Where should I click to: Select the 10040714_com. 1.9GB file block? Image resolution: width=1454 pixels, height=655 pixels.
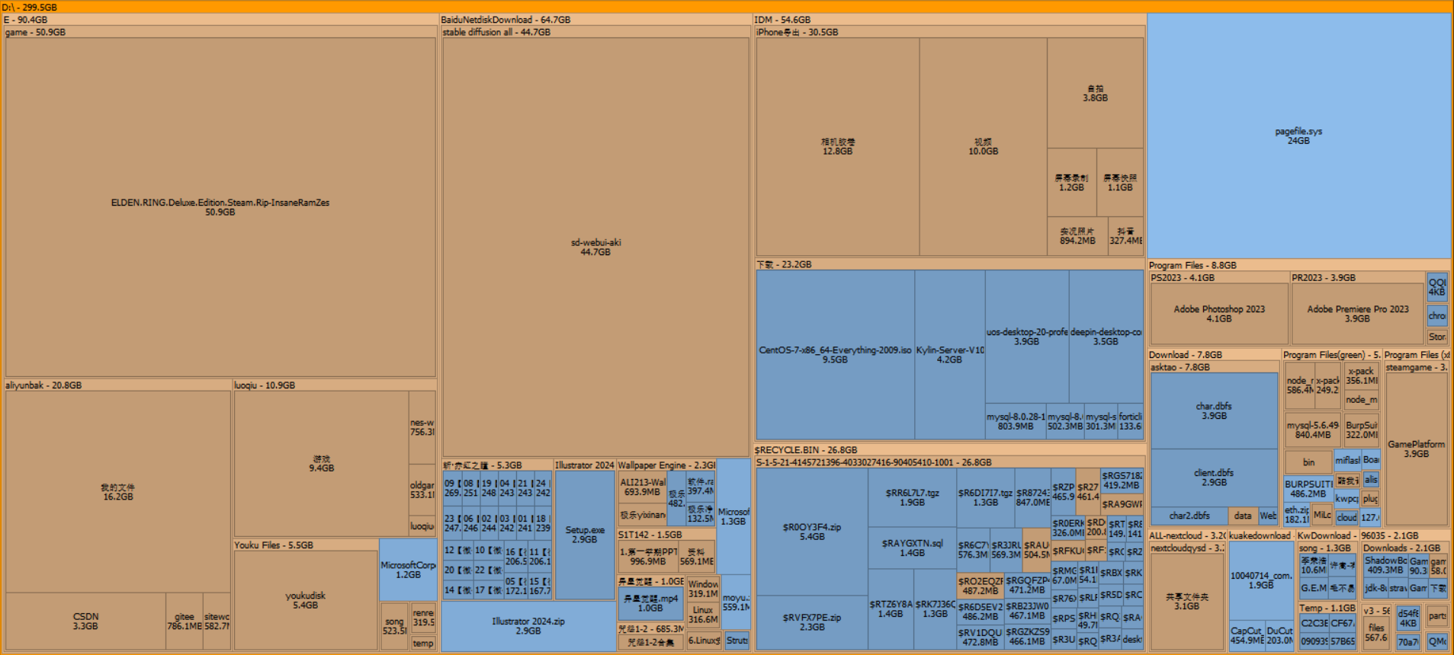click(x=1260, y=580)
